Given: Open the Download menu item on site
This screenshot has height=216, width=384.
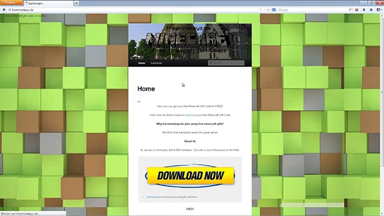Looking at the screenshot, I should pos(156,63).
